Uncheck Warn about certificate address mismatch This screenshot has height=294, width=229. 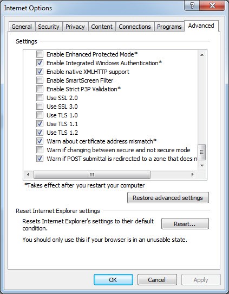click(x=40, y=141)
